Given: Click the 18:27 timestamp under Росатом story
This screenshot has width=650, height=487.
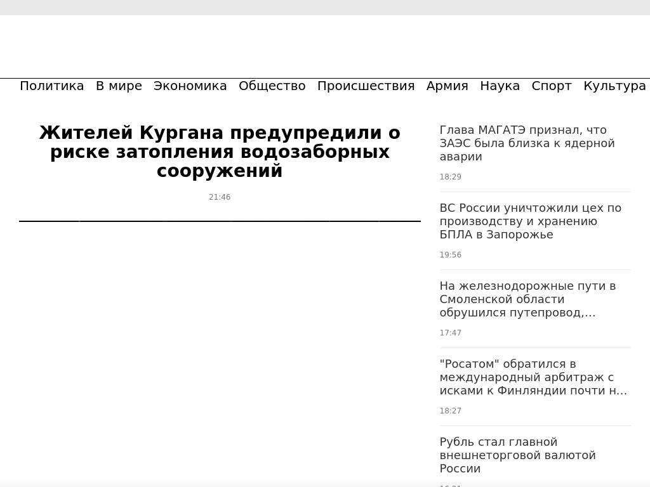Looking at the screenshot, I should click(450, 411).
